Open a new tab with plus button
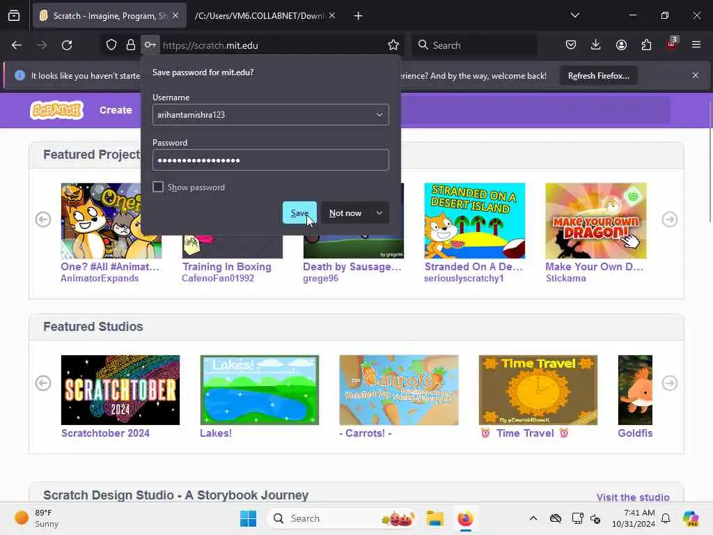This screenshot has width=713, height=535. [359, 16]
